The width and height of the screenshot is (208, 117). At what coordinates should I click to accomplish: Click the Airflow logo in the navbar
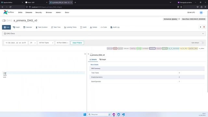tap(9, 12)
